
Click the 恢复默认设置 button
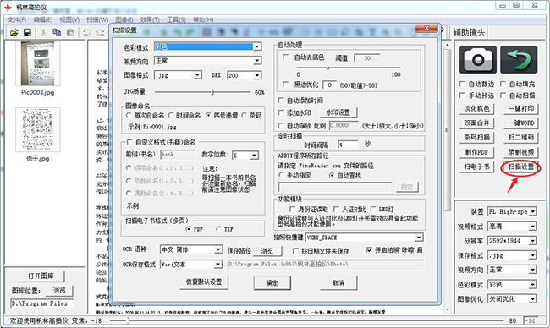click(204, 282)
